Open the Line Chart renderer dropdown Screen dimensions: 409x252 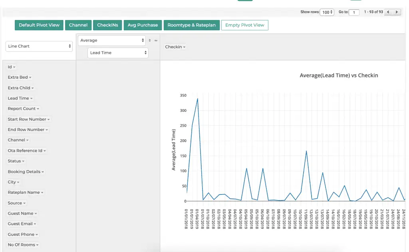[x=39, y=46]
